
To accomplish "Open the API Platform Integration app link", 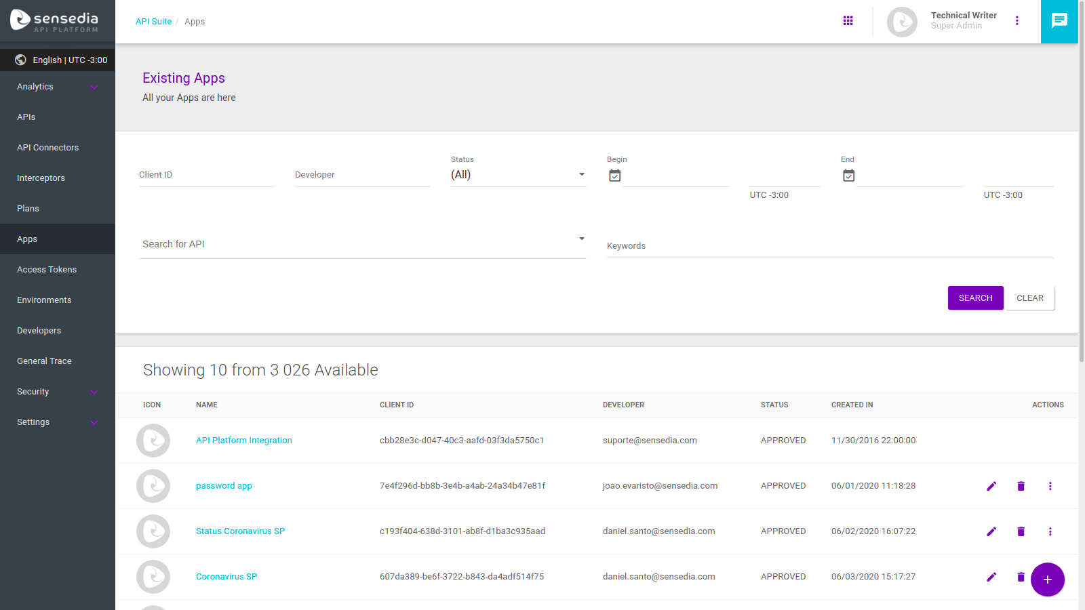I will (243, 441).
